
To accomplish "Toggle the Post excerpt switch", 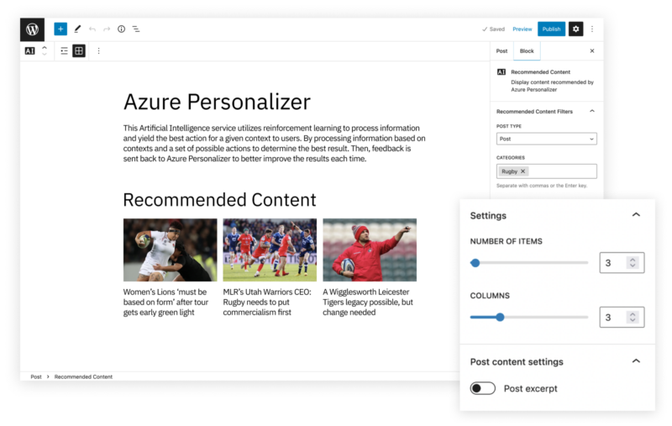I will (482, 388).
